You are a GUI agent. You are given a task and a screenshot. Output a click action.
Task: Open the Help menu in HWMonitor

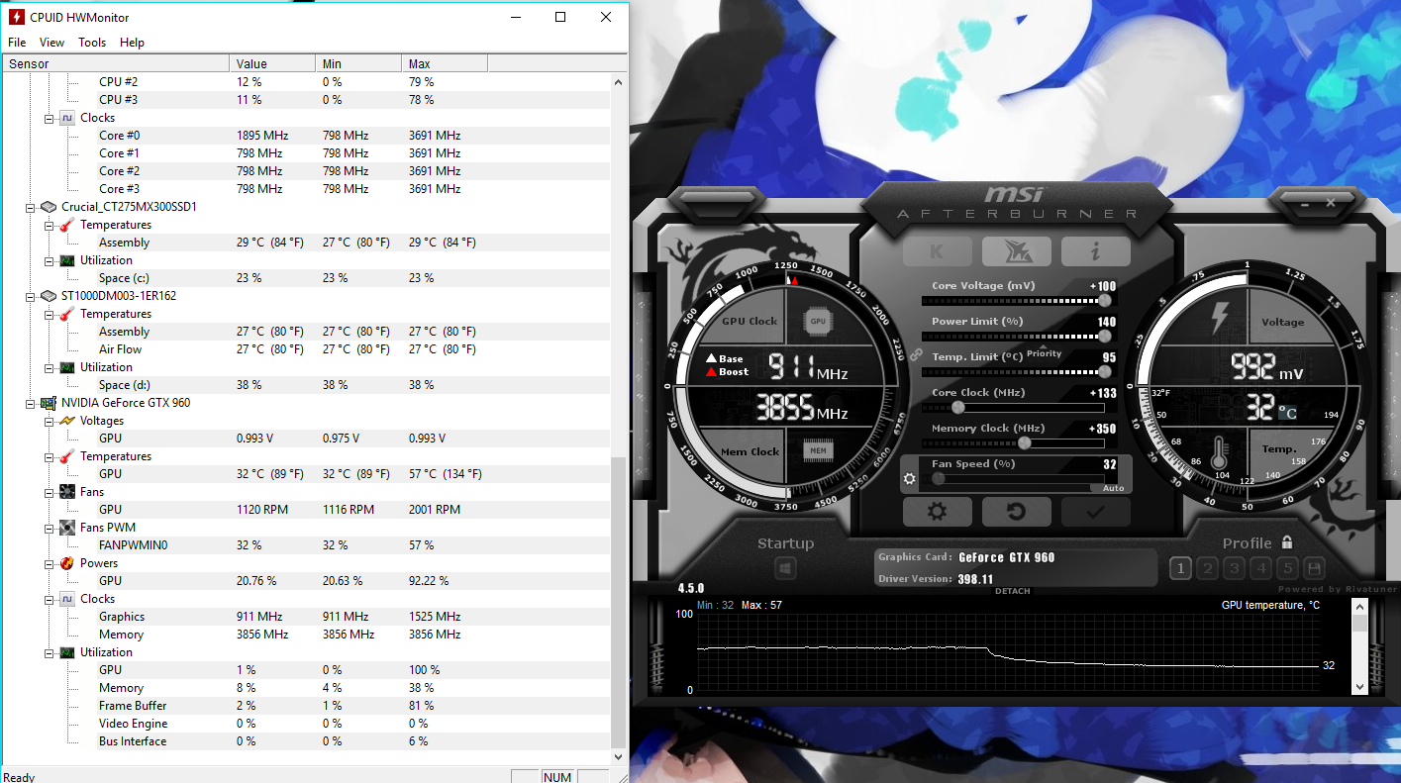tap(132, 43)
